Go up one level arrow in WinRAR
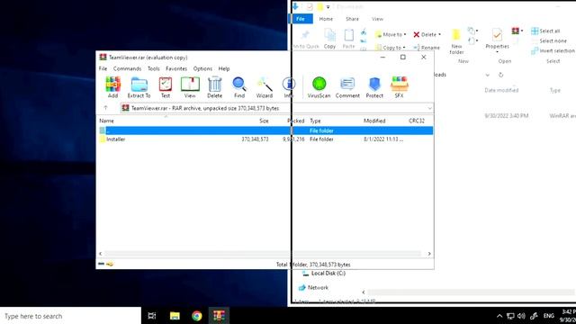 106,108
